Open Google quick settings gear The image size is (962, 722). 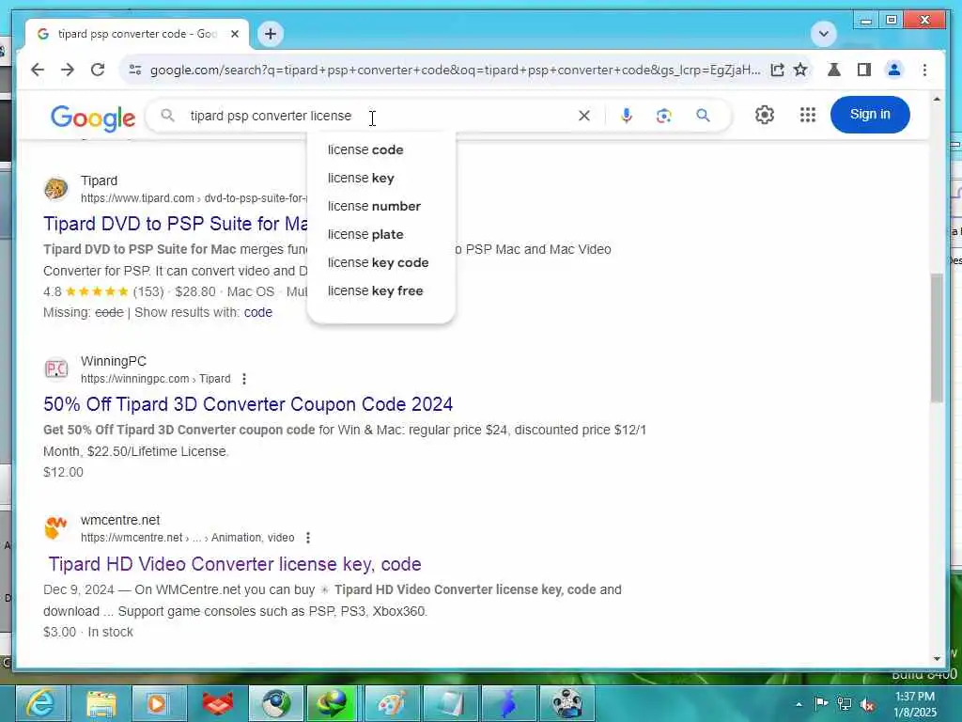pyautogui.click(x=765, y=115)
